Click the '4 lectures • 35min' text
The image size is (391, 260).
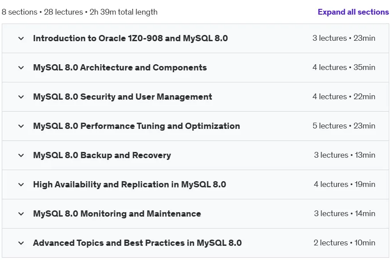point(344,67)
